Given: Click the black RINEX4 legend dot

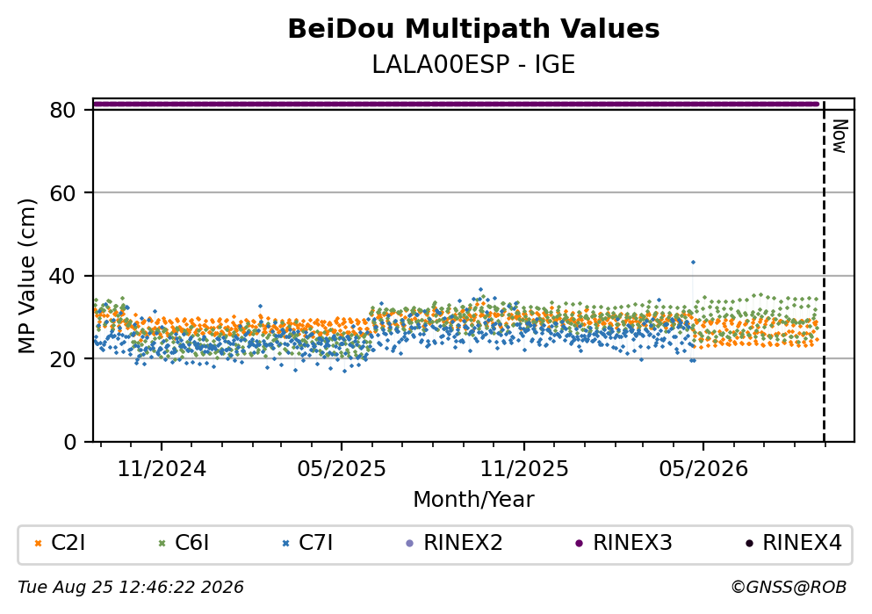Looking at the screenshot, I should 748,544.
